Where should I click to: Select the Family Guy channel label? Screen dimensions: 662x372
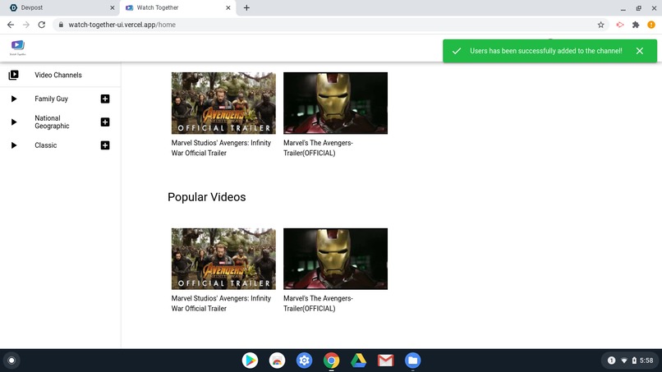(x=51, y=99)
